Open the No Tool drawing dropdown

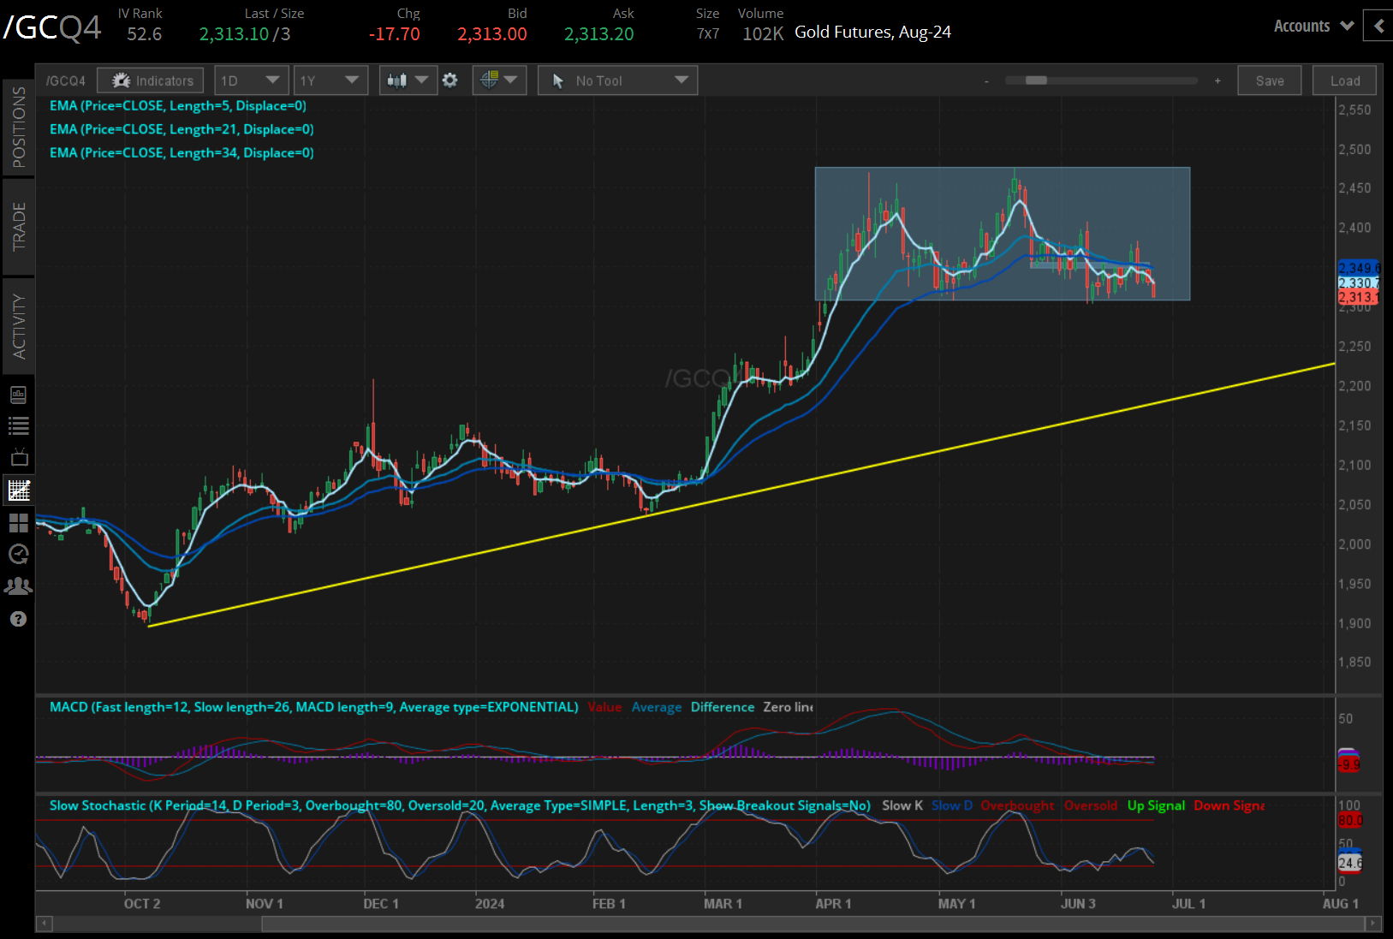[x=617, y=80]
